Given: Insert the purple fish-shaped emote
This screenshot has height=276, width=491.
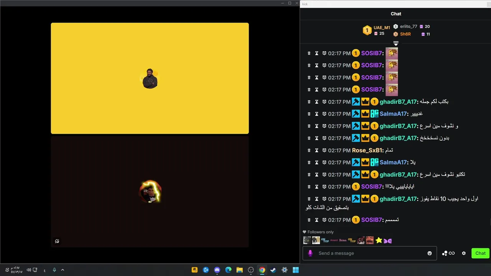Looking at the screenshot, I should (x=388, y=241).
